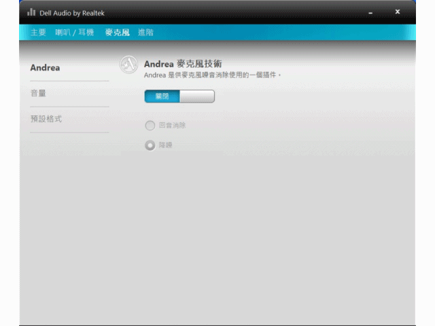
Task: Select Andrea in the sidebar
Action: 45,68
